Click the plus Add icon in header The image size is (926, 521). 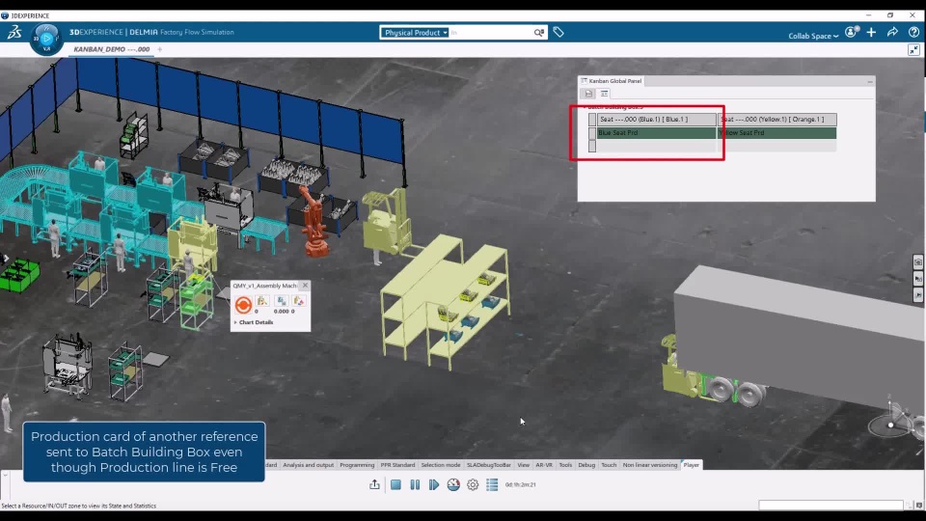872,33
